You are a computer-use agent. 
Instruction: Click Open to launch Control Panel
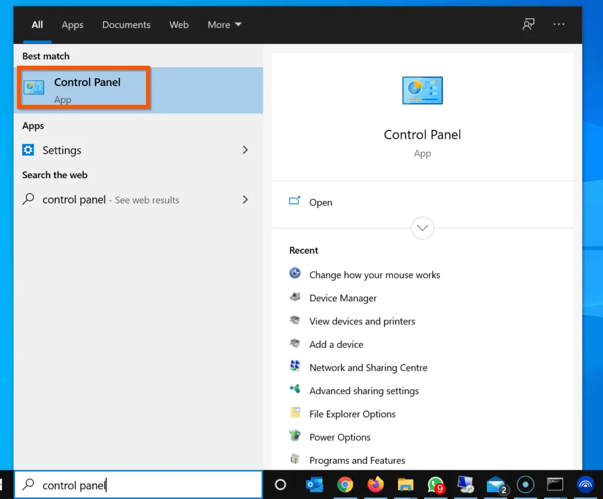320,202
